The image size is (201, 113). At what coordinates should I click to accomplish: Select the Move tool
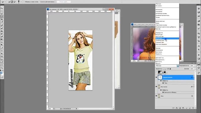coord(2,8)
